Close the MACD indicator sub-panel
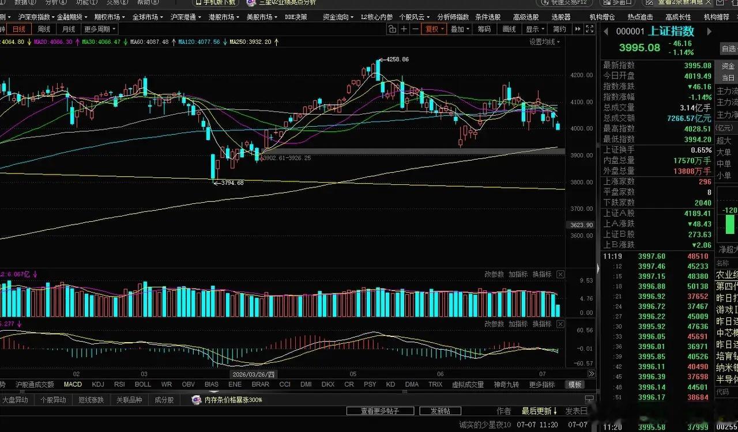 pyautogui.click(x=560, y=324)
